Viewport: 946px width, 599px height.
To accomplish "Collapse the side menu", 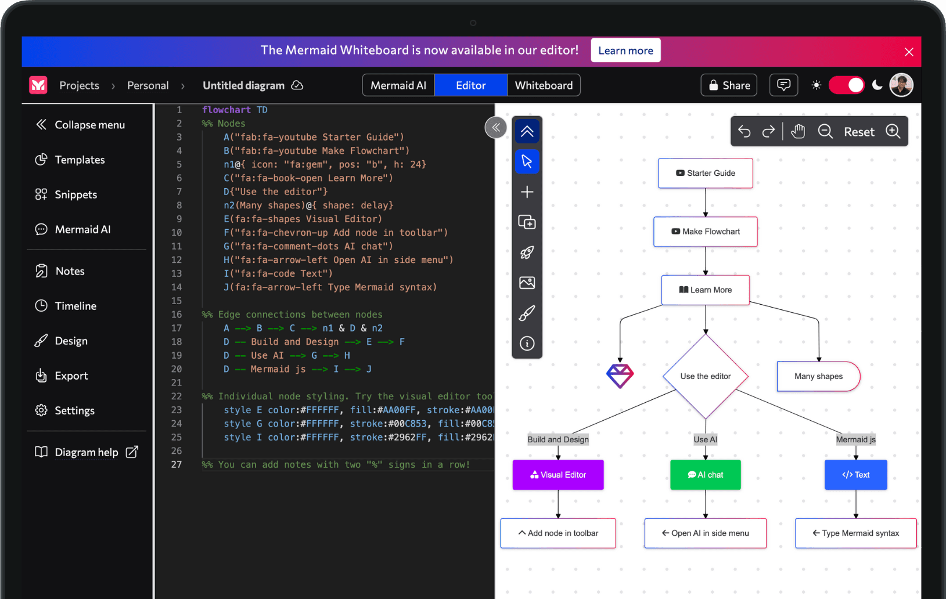I will coord(80,125).
